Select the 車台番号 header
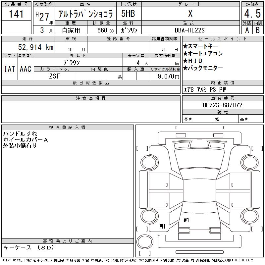This screenshot has height=265, width=265. click(223, 98)
